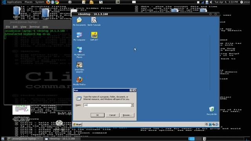Open the volume speaker icon
Viewport: 251px width, 141px height.
coord(211,2)
